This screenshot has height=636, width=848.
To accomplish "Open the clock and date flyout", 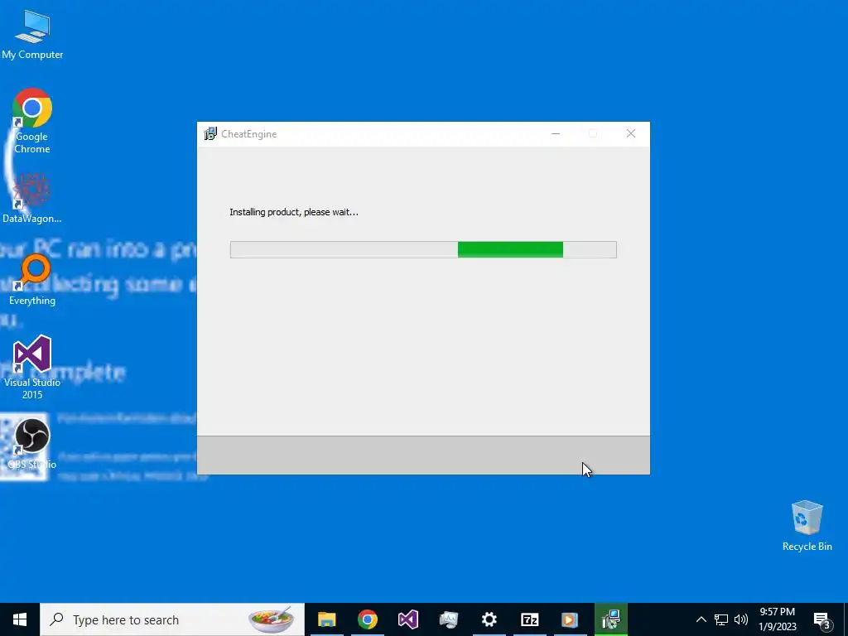I will (778, 619).
